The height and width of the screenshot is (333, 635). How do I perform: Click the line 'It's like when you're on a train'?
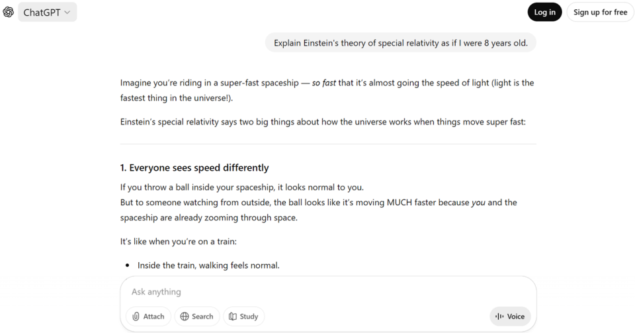[x=183, y=242]
